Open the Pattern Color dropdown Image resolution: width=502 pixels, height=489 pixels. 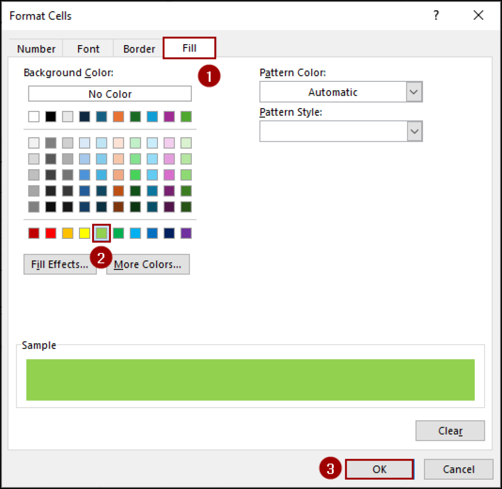413,92
